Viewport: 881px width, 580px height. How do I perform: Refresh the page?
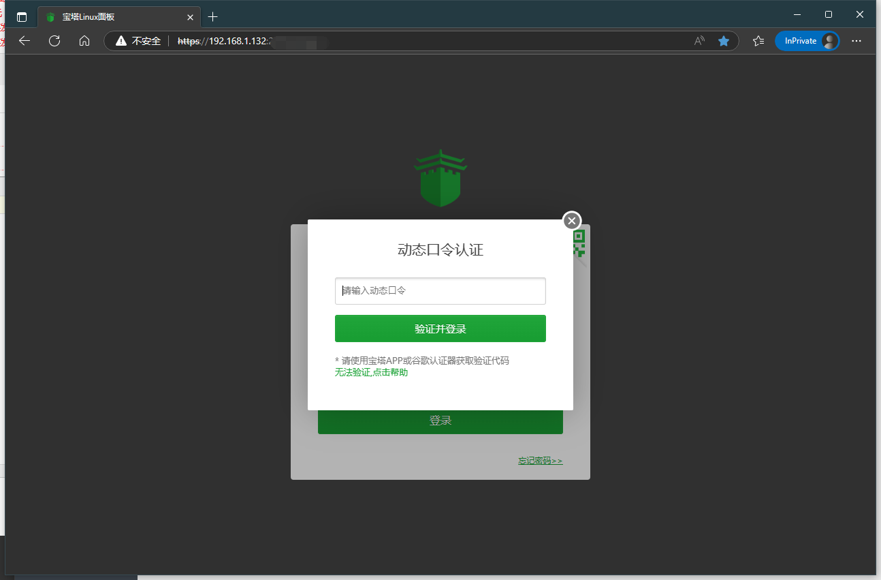[54, 41]
